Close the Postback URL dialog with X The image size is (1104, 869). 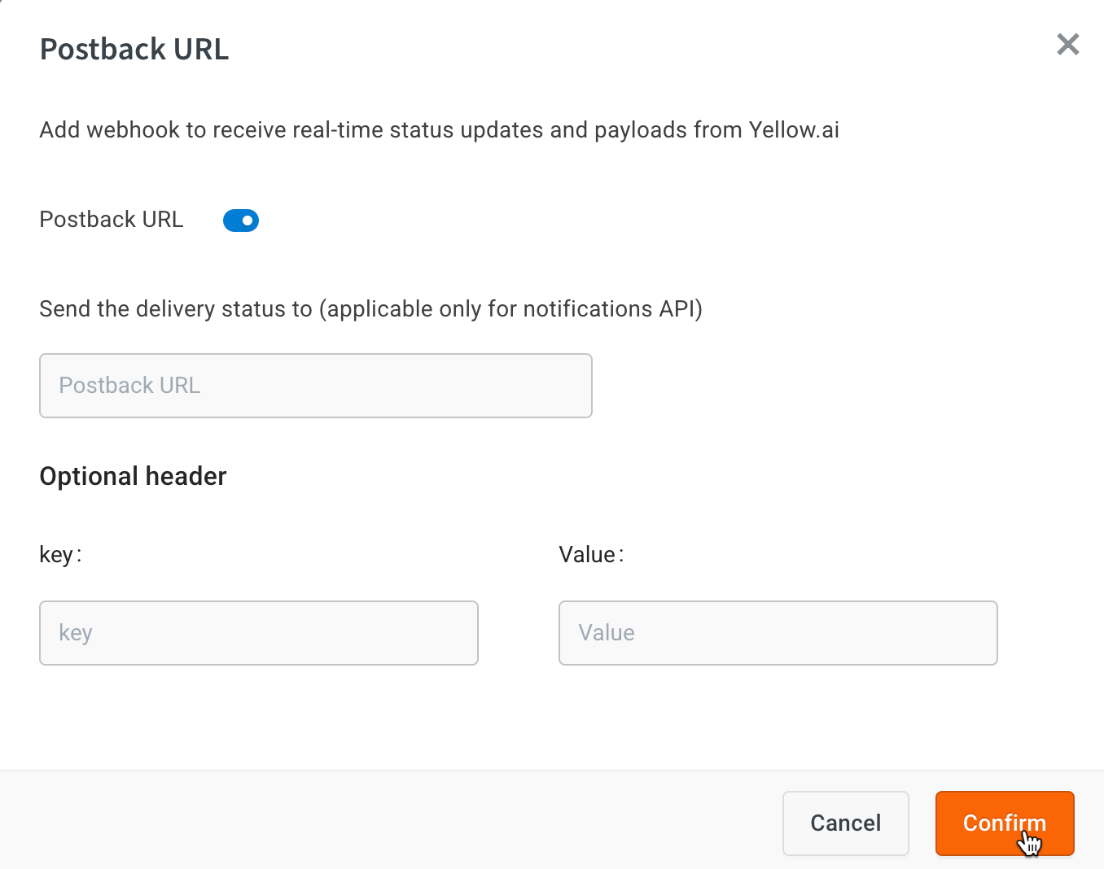click(x=1067, y=44)
